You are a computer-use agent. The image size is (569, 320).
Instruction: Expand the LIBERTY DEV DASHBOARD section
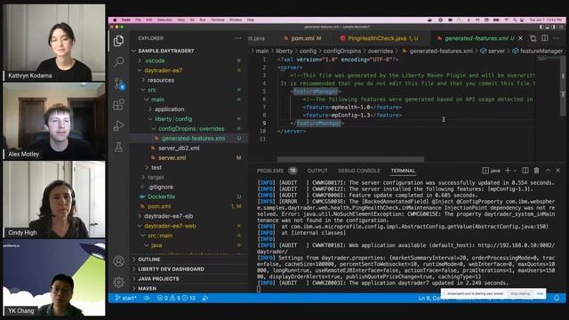coord(189,269)
